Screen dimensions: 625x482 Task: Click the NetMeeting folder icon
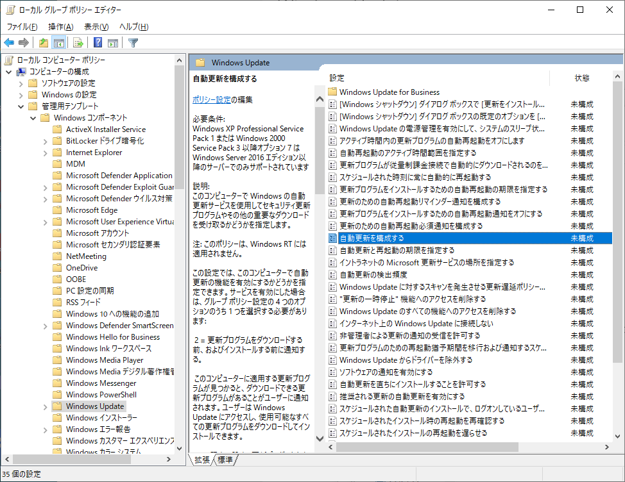(x=57, y=256)
